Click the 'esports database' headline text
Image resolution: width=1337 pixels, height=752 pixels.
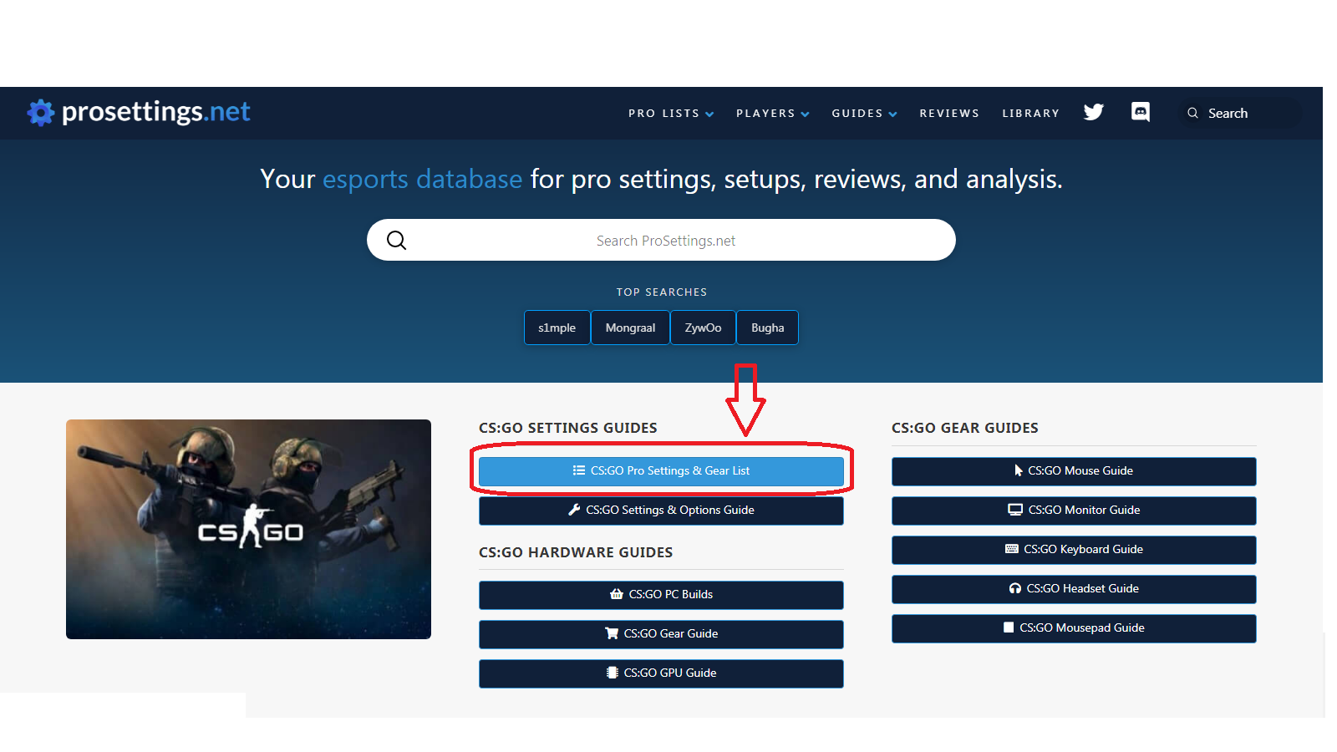(x=422, y=179)
